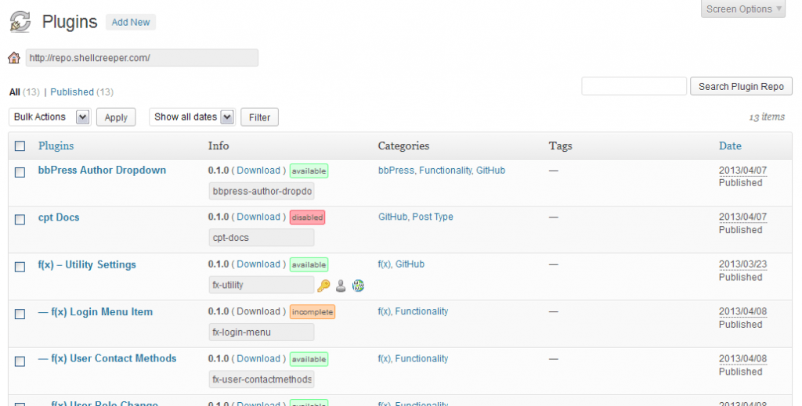
Task: Open the cpt Docs plugin link
Action: click(59, 217)
